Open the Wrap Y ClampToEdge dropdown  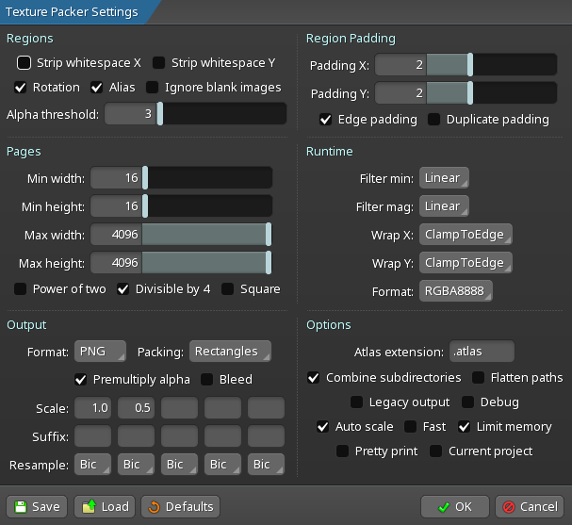(x=466, y=263)
